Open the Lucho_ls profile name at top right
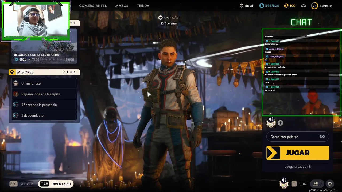Viewport: 342px width, 192px height. coord(326,6)
